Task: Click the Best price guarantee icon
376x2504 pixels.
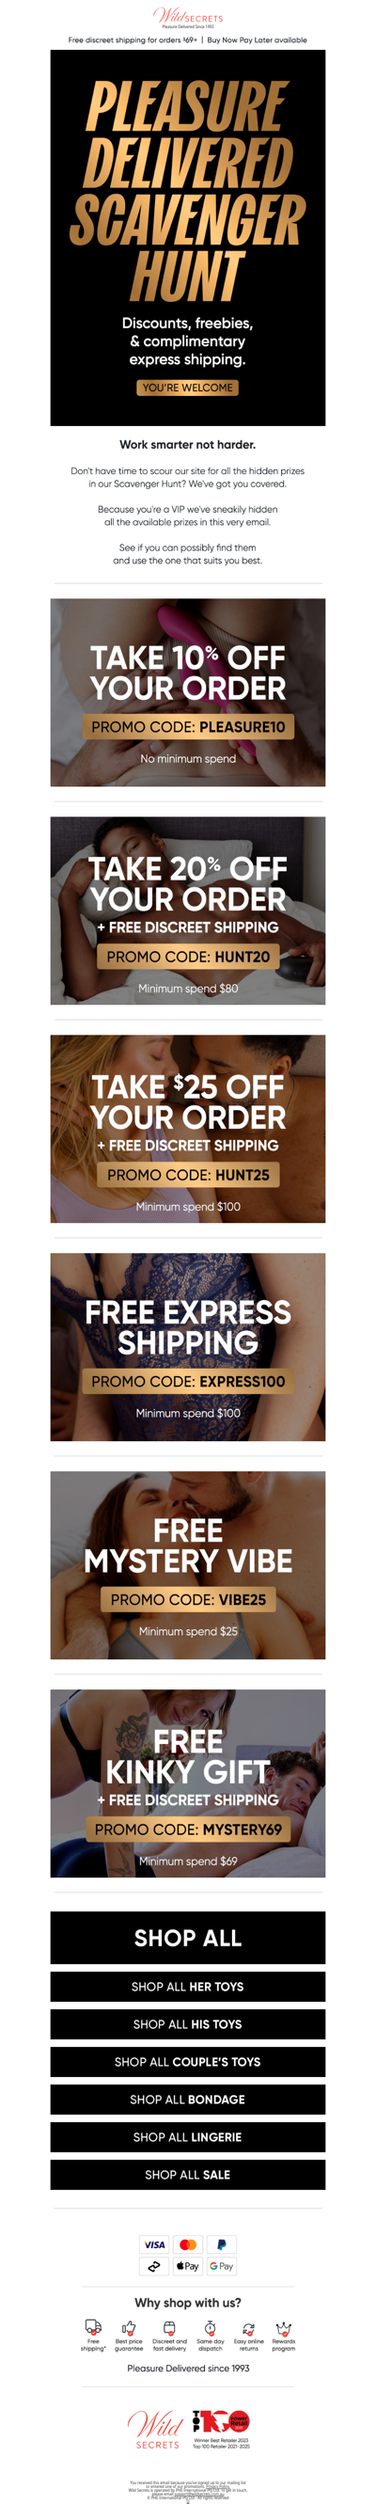Action: 128,2328
